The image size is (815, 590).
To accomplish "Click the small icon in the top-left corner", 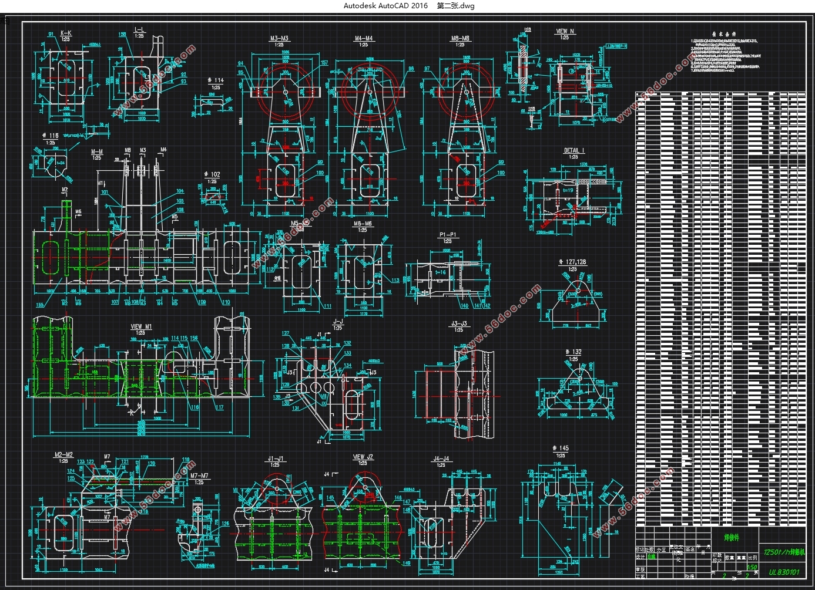I will coord(6,21).
